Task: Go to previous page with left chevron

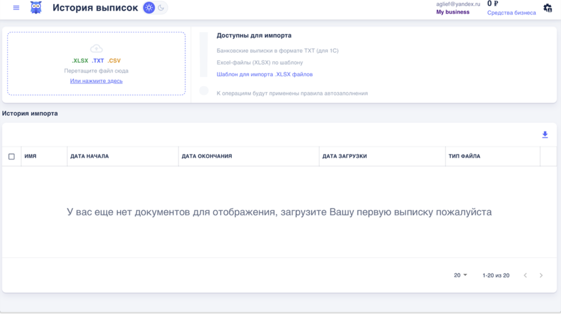Action: (525, 275)
